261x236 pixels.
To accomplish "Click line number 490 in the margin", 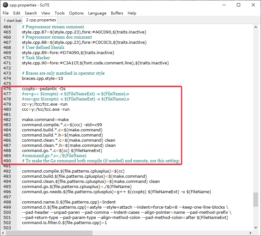I will [x=7, y=161].
